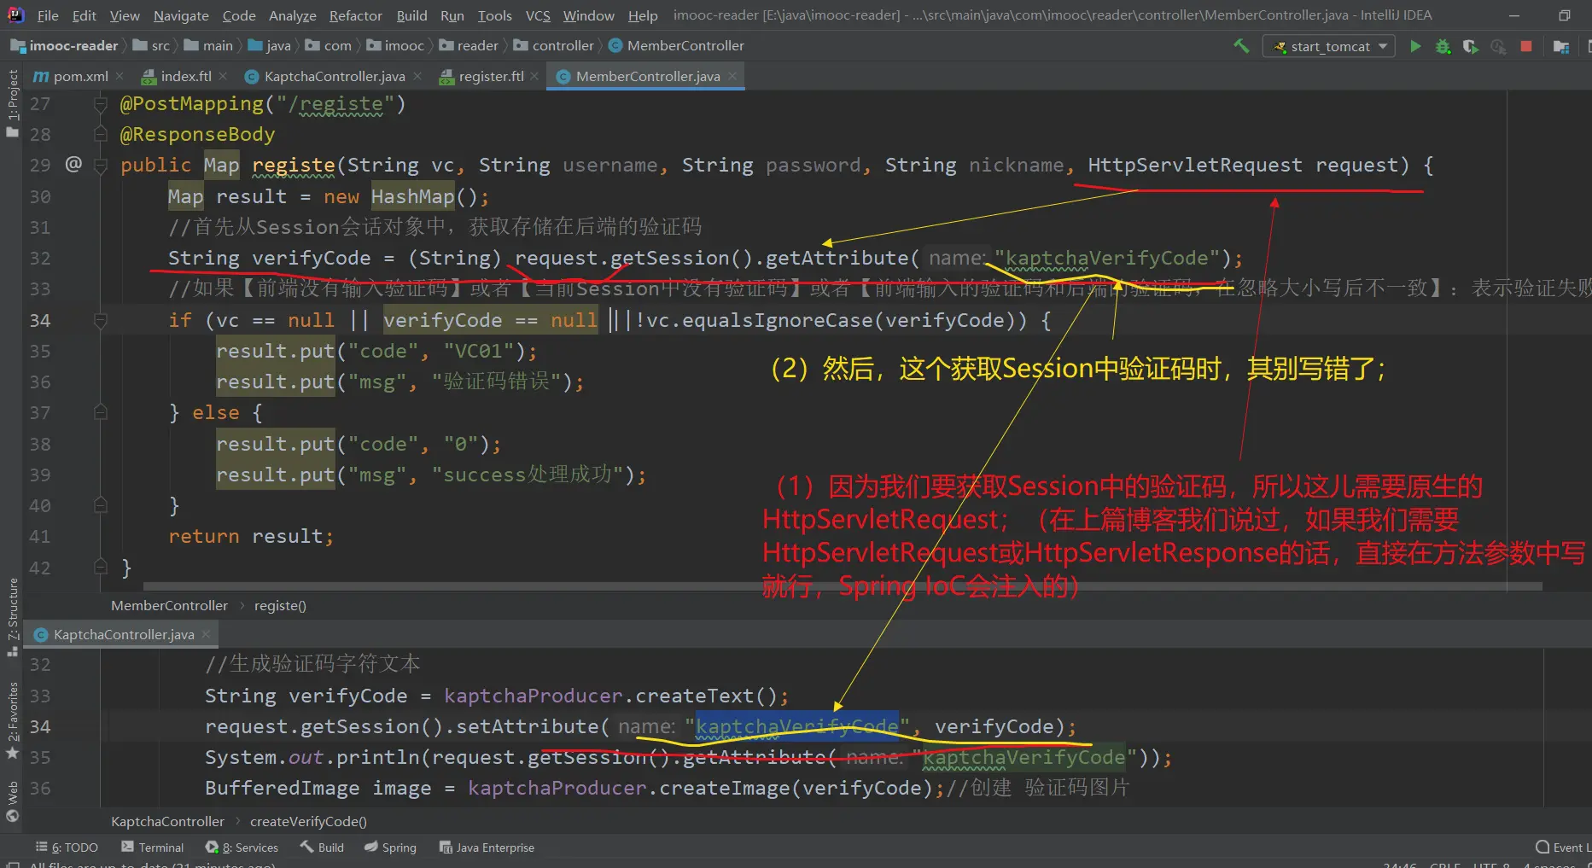Open the Refactor menu
This screenshot has height=868, width=1592.
click(x=355, y=15)
